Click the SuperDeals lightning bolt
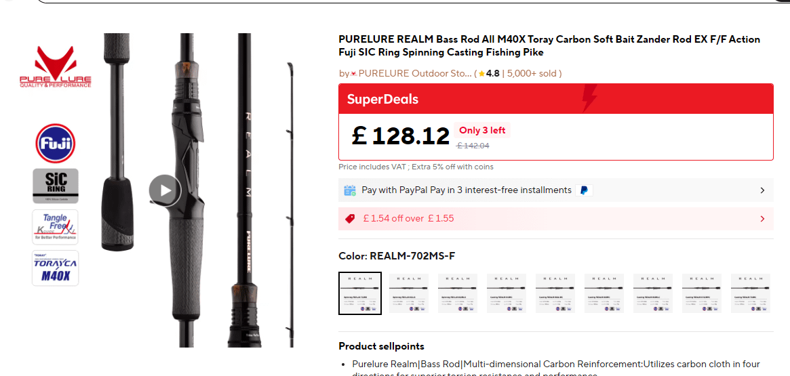Screen dimensions: 790x376 point(590,98)
